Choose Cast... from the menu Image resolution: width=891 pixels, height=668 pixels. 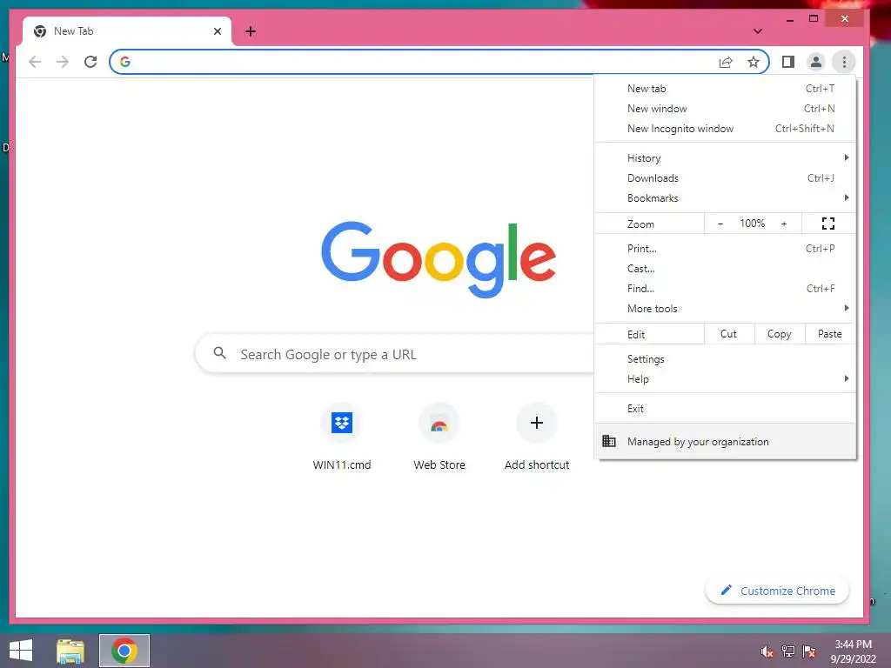(x=725, y=268)
